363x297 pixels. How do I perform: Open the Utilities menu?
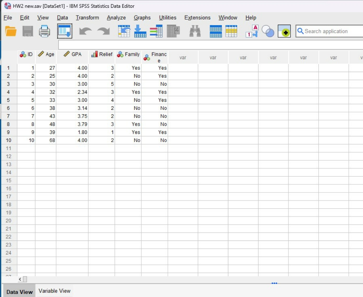pos(167,18)
